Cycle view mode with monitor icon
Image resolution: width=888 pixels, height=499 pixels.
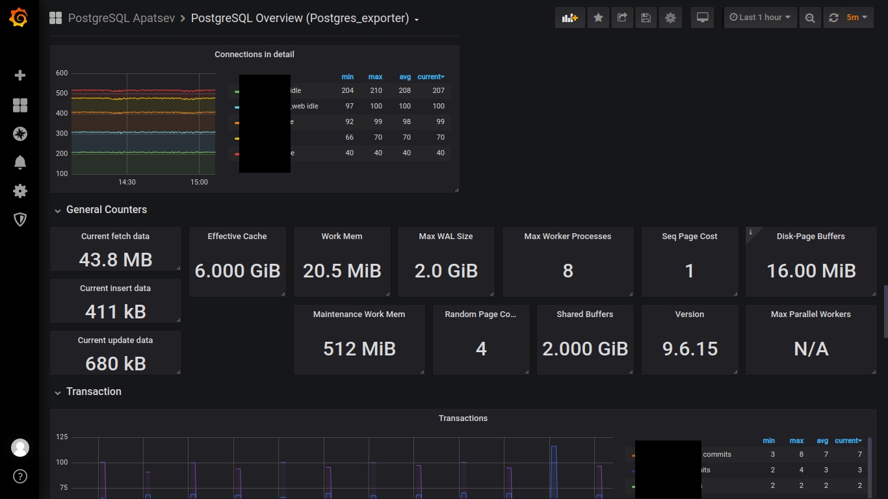pos(702,18)
